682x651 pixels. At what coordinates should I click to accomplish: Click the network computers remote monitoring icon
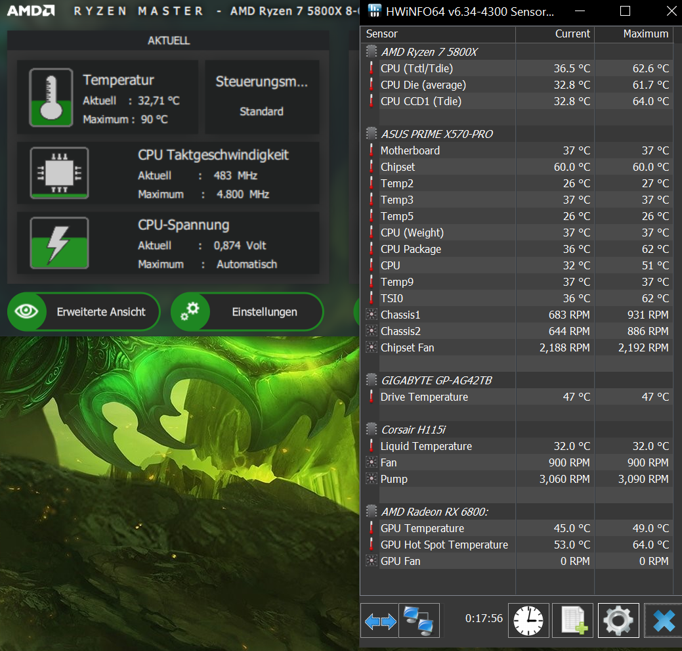(x=419, y=621)
